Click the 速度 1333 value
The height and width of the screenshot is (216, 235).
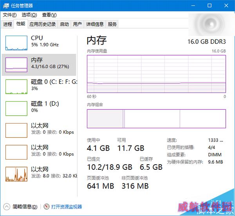point(215,140)
